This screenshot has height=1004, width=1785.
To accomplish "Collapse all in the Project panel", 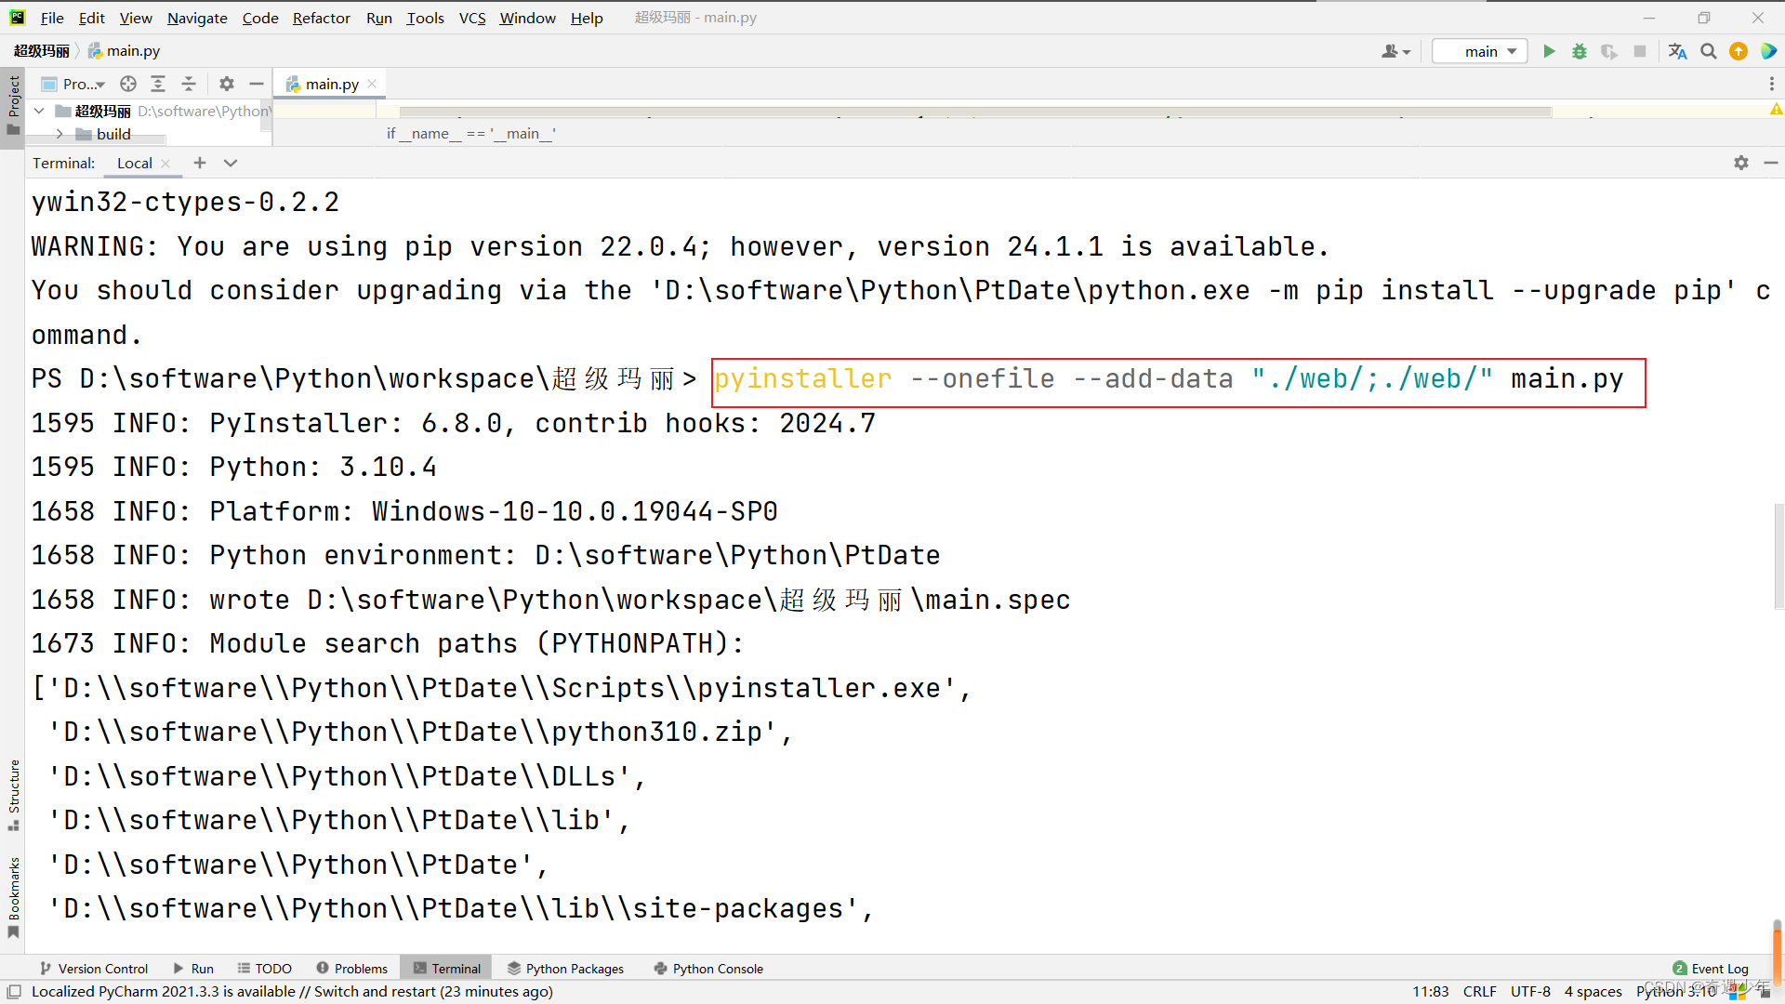I will [x=189, y=84].
